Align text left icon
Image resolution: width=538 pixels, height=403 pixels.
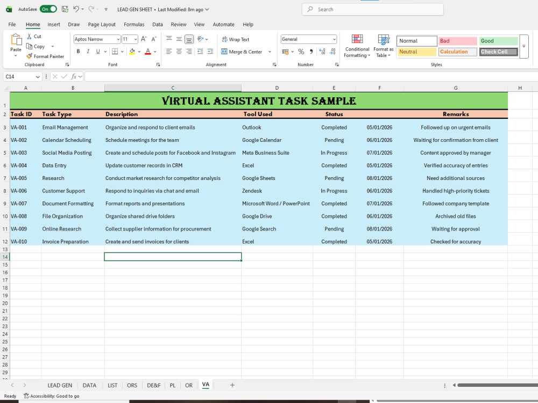(x=169, y=52)
